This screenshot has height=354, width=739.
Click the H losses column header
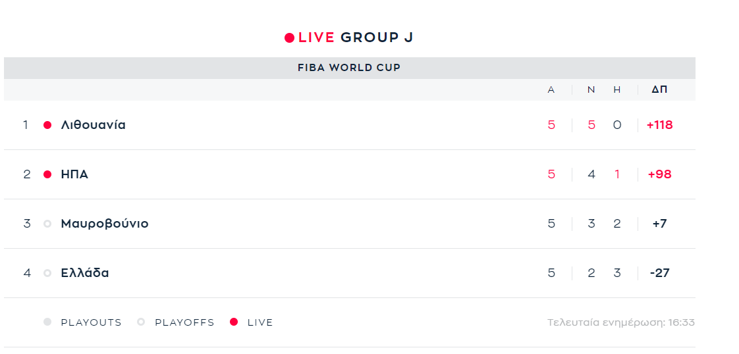617,89
